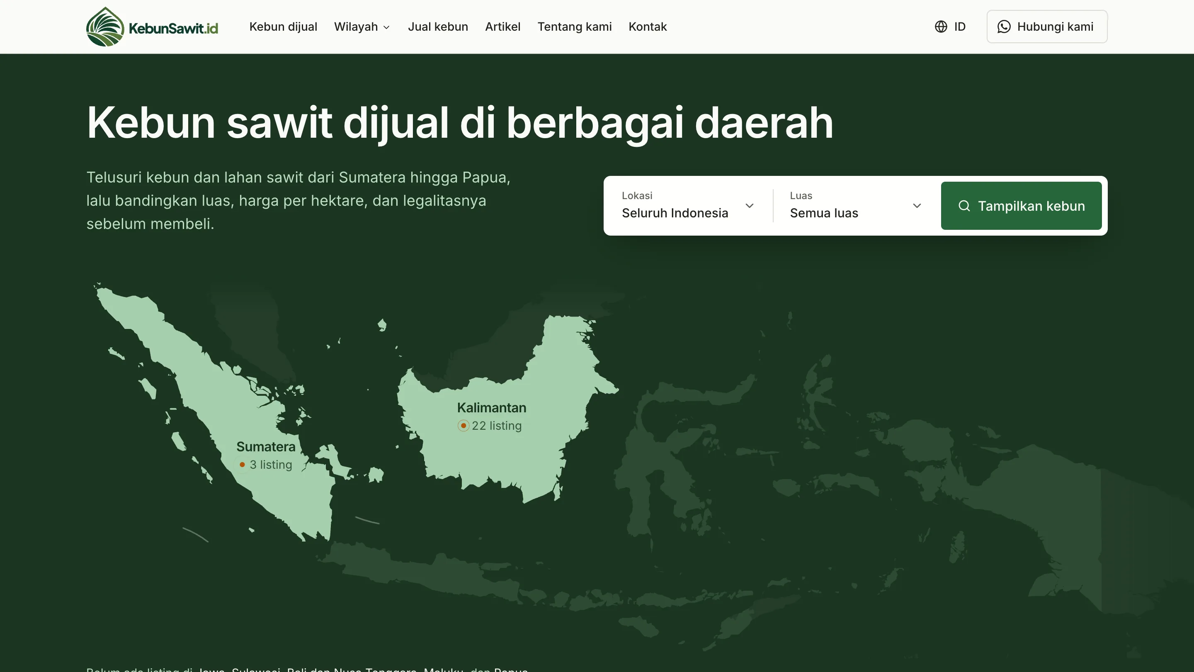The height and width of the screenshot is (672, 1194).
Task: Click the search magnifier icon
Action: pyautogui.click(x=964, y=206)
